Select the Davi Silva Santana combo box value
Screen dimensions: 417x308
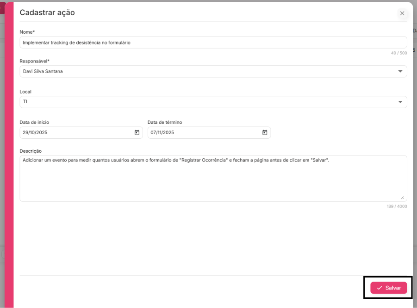(x=43, y=71)
